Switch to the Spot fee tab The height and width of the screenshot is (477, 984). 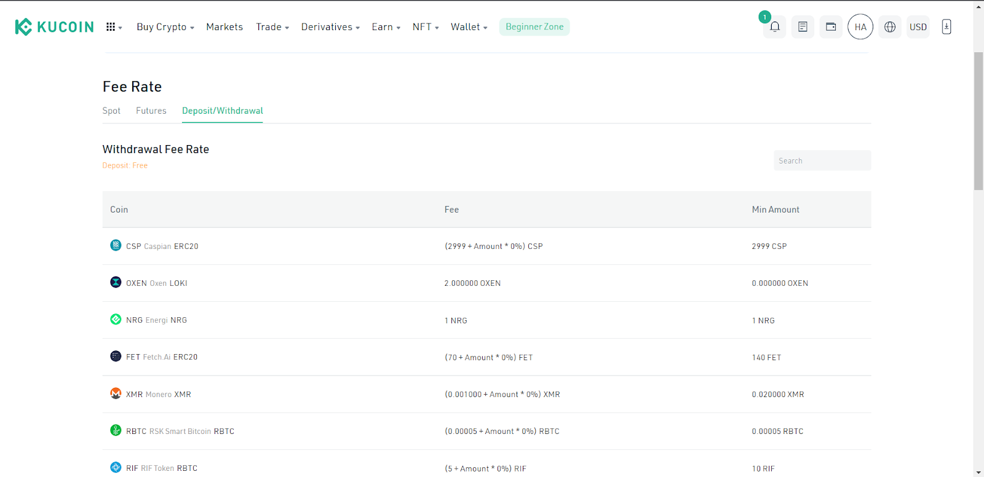[x=111, y=111]
